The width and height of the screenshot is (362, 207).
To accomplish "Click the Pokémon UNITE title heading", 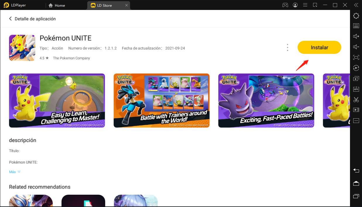I will (66, 38).
